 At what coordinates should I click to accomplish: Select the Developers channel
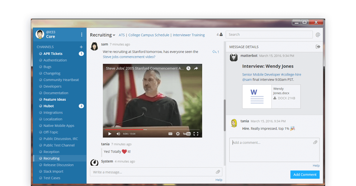(x=53, y=86)
